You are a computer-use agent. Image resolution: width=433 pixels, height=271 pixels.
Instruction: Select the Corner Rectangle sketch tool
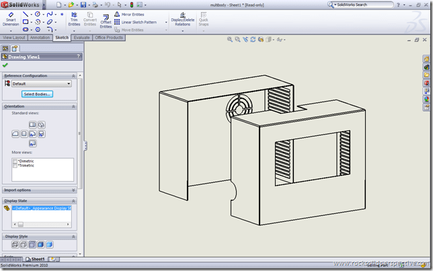pyautogui.click(x=26, y=22)
